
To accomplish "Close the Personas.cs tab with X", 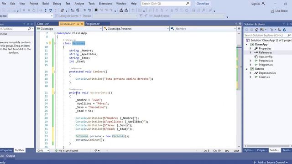I will (82, 24).
